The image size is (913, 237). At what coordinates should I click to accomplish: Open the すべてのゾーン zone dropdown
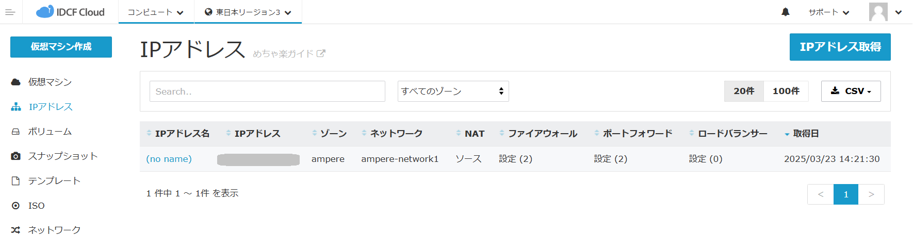[x=453, y=92]
